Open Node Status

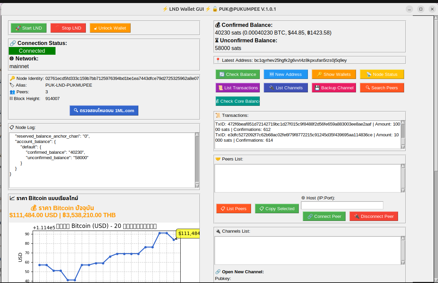pos(382,74)
